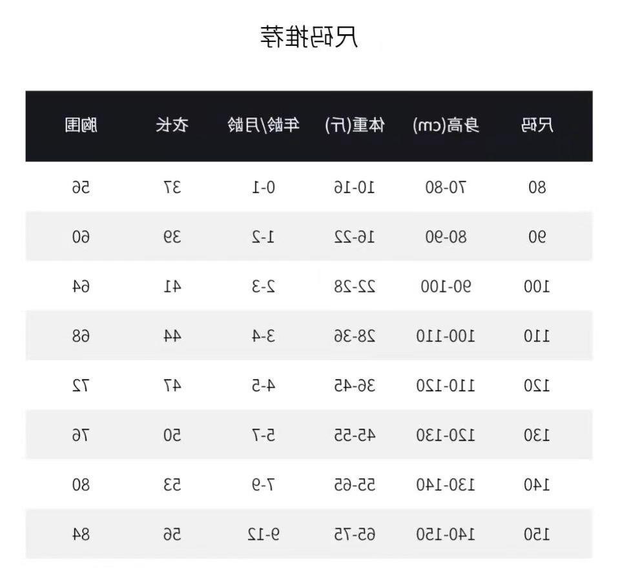The height and width of the screenshot is (581, 620).
Task: Select the 16-22 weight cell
Action: pos(355,237)
